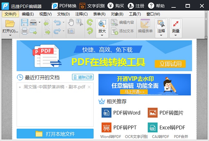
Task: Rotate view with lower green arrow
Action: (90, 31)
